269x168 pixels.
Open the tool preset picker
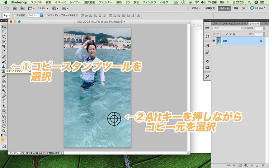[7, 16]
